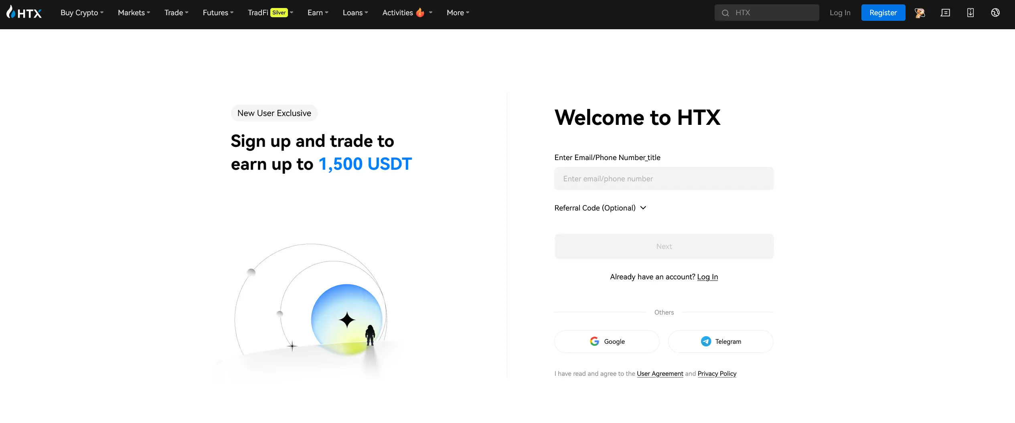Click the '1,500 USDT' text

[365, 164]
